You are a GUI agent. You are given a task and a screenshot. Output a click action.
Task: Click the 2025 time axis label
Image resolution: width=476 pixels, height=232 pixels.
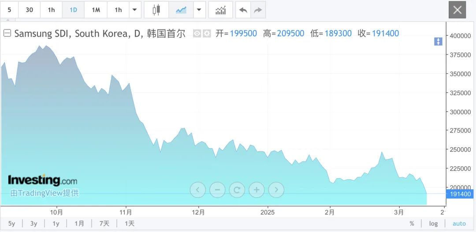pos(268,212)
